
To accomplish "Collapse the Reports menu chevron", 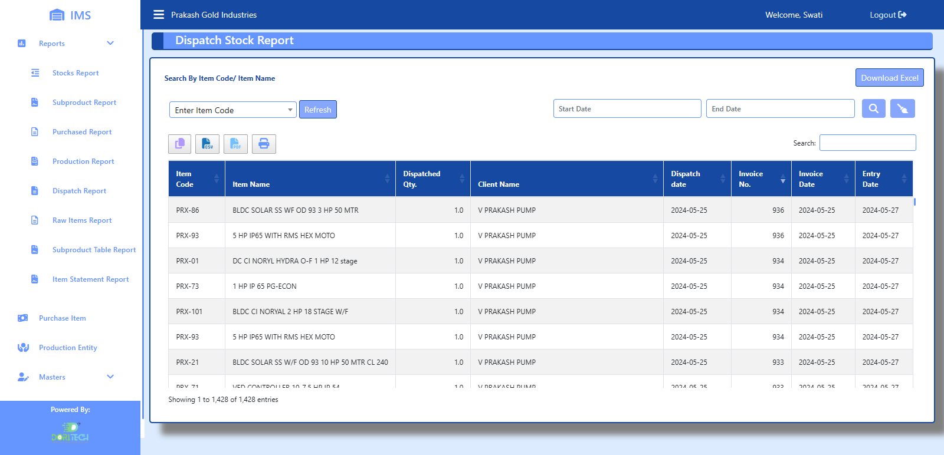I will pyautogui.click(x=110, y=43).
